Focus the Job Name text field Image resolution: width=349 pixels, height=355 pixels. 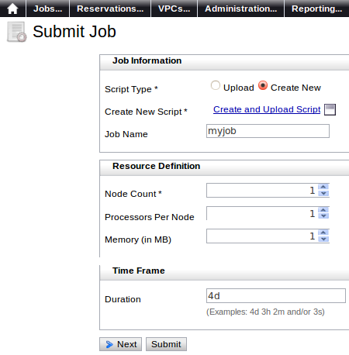268,131
